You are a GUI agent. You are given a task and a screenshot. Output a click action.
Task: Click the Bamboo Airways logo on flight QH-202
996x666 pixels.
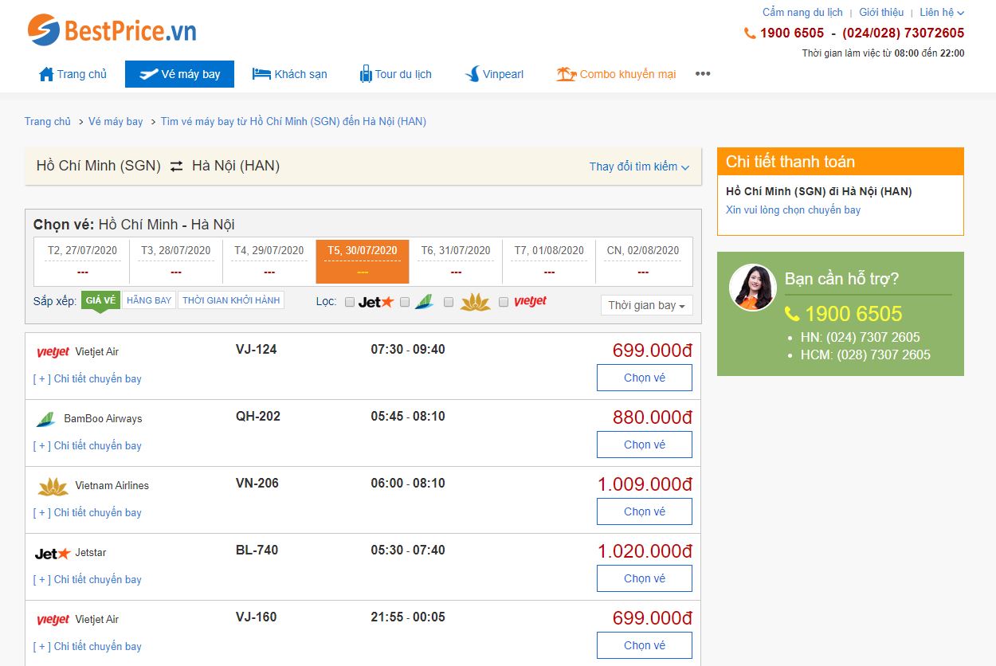[x=45, y=419]
